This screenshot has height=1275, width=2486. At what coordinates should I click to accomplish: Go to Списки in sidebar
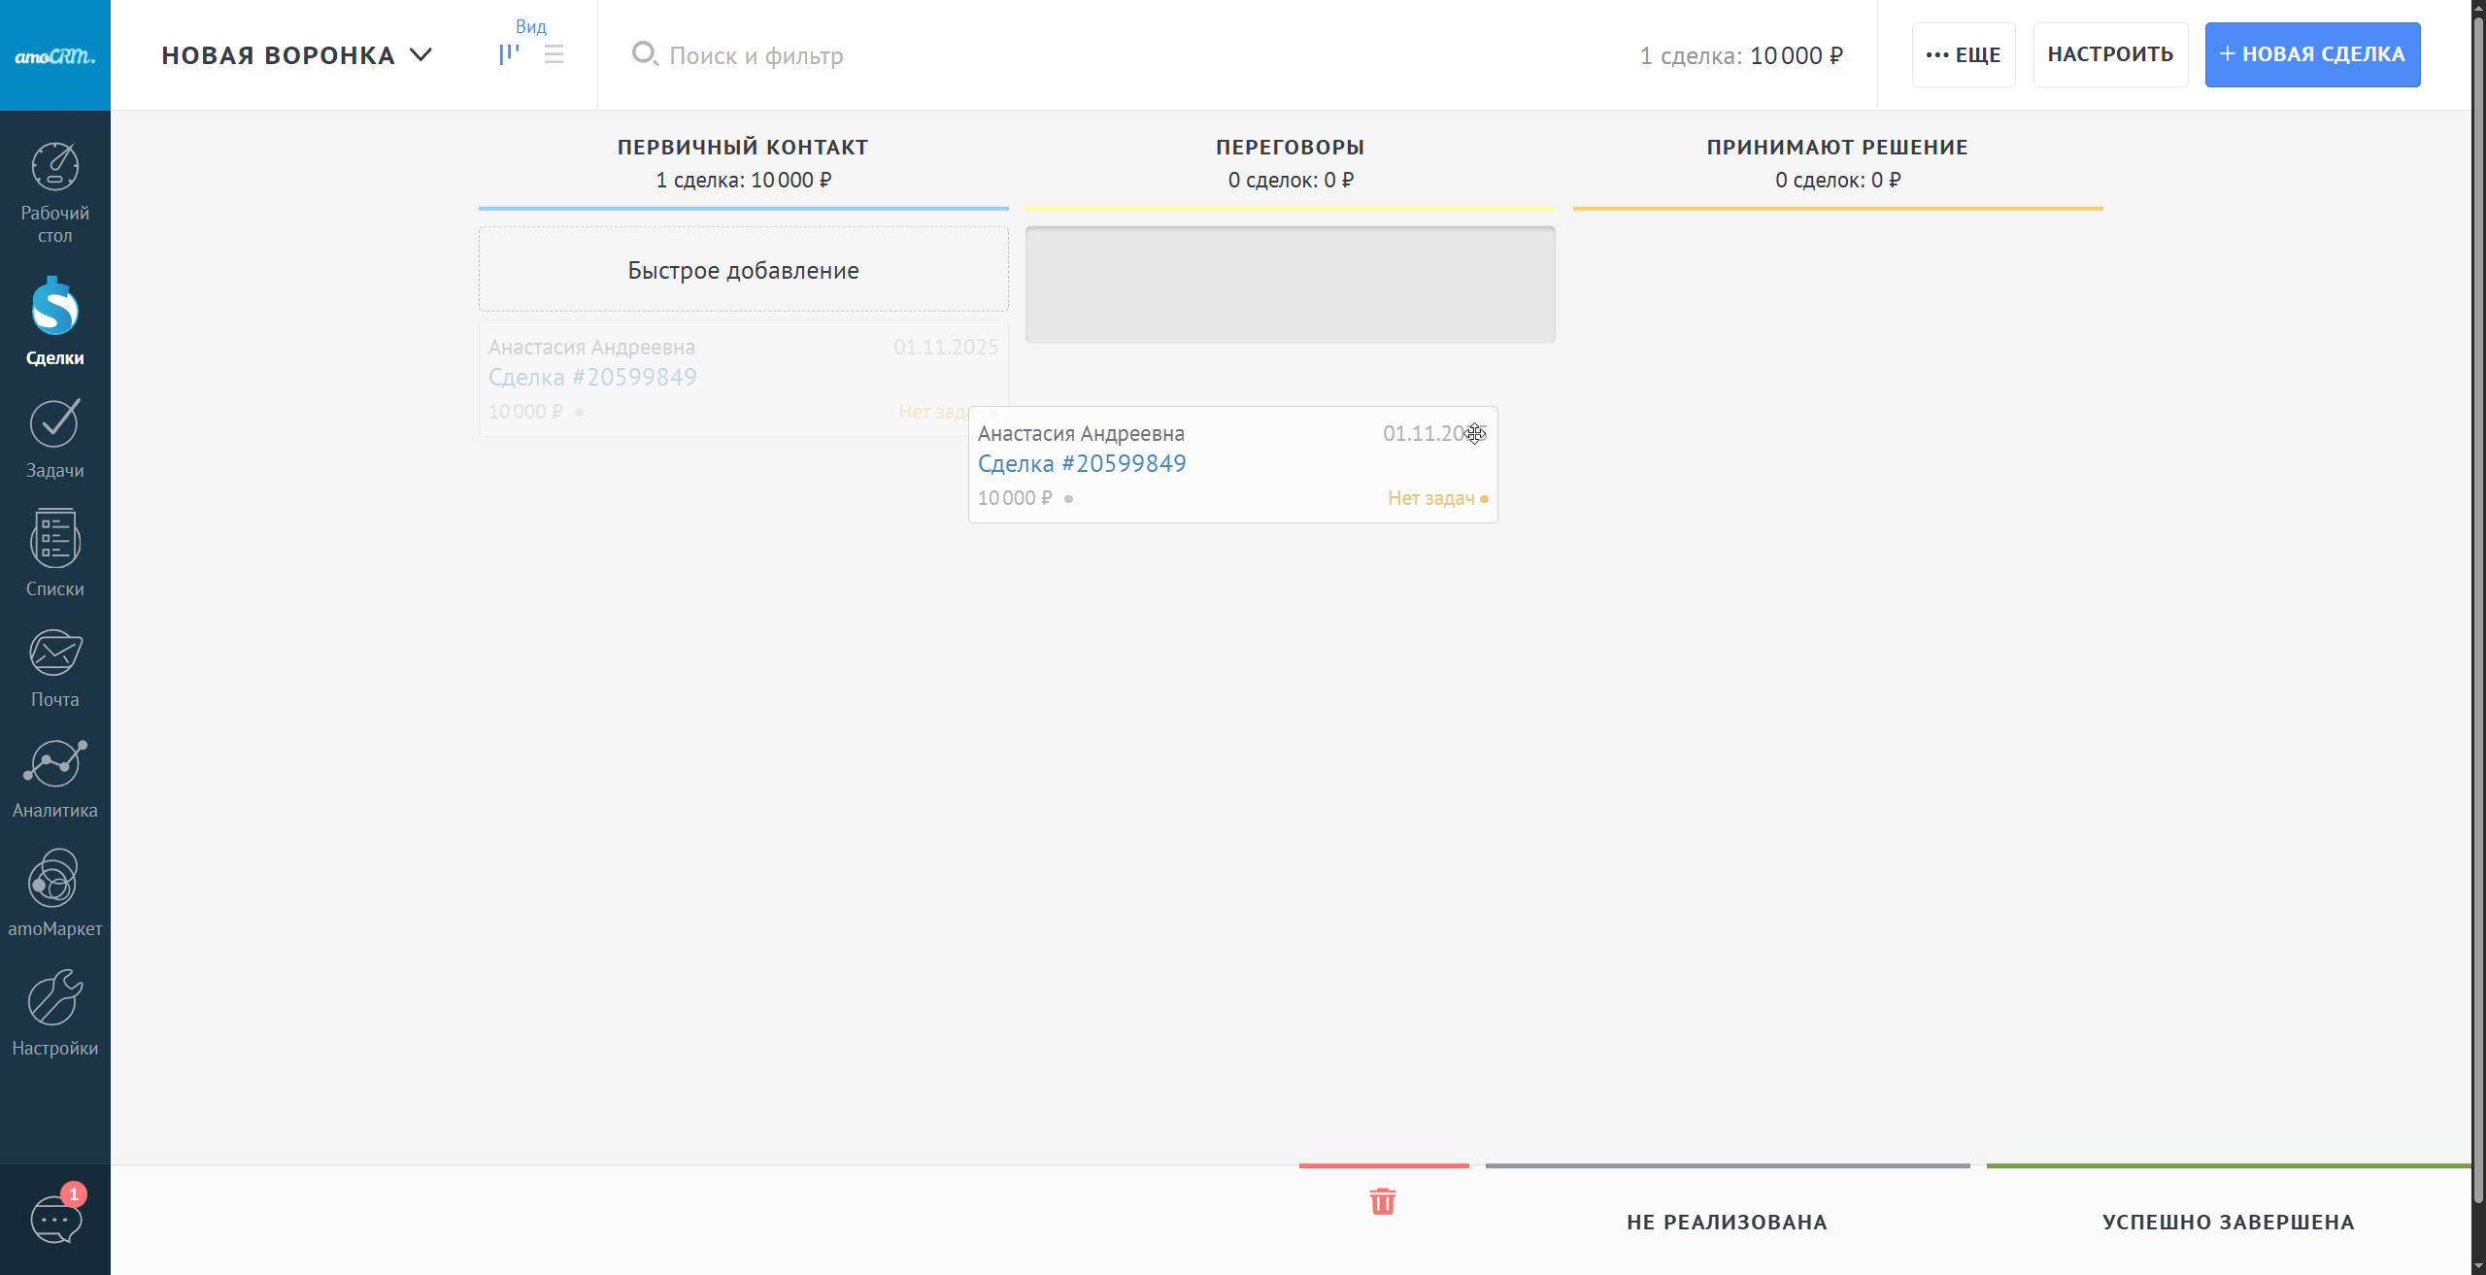tap(54, 552)
